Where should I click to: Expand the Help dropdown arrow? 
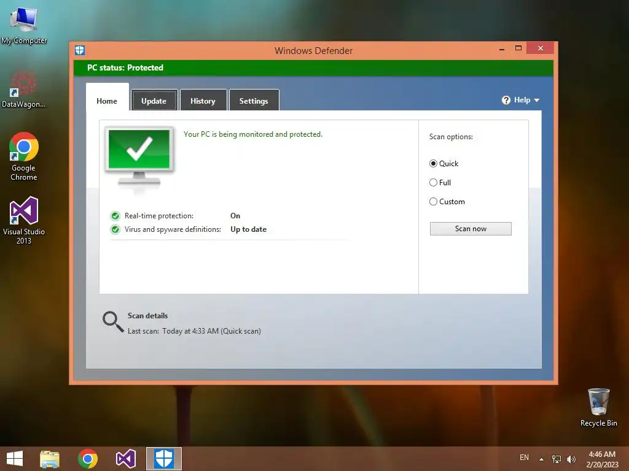tap(537, 100)
